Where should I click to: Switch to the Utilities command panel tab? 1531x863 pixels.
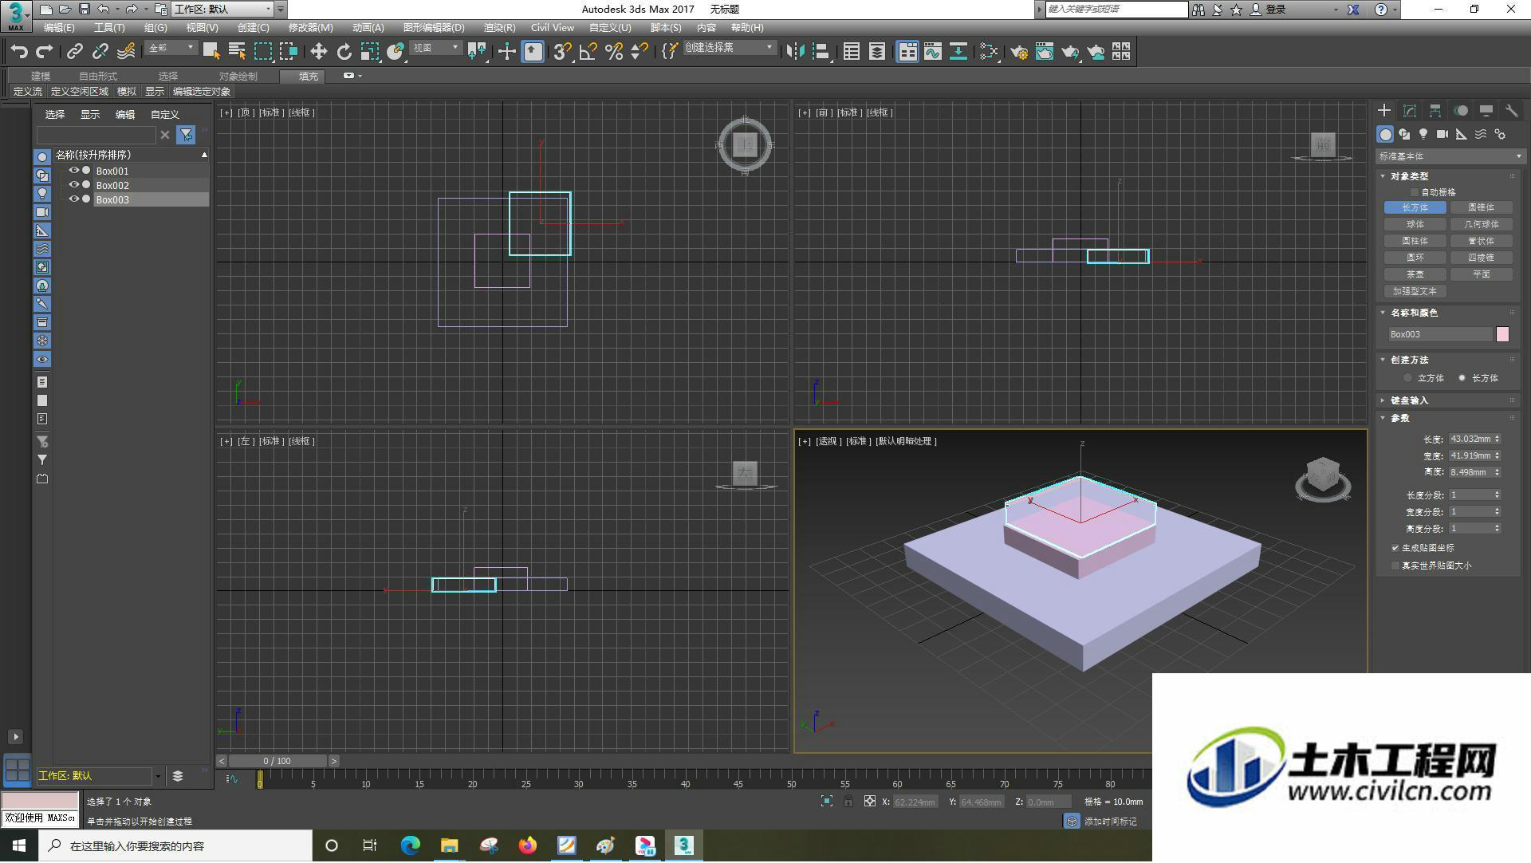(x=1512, y=111)
